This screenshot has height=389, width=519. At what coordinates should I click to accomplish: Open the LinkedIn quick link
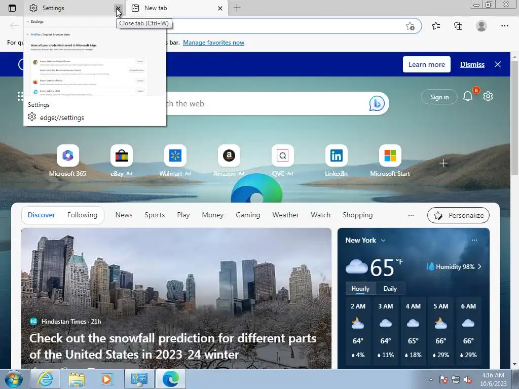pyautogui.click(x=337, y=161)
